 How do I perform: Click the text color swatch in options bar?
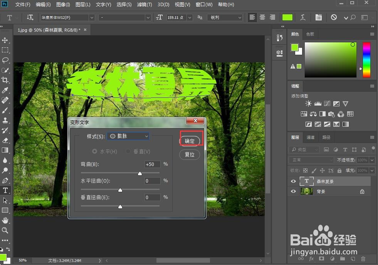pos(287,17)
